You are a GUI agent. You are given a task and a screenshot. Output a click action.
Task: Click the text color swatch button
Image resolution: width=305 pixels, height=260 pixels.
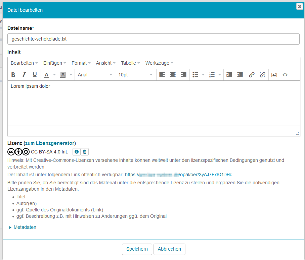pos(47,75)
